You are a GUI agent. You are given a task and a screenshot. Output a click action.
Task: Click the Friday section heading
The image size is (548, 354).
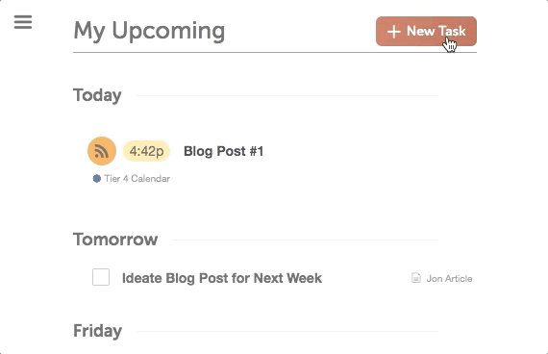(x=97, y=331)
